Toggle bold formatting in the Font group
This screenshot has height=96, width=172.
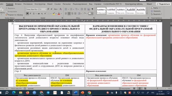[27, 14]
